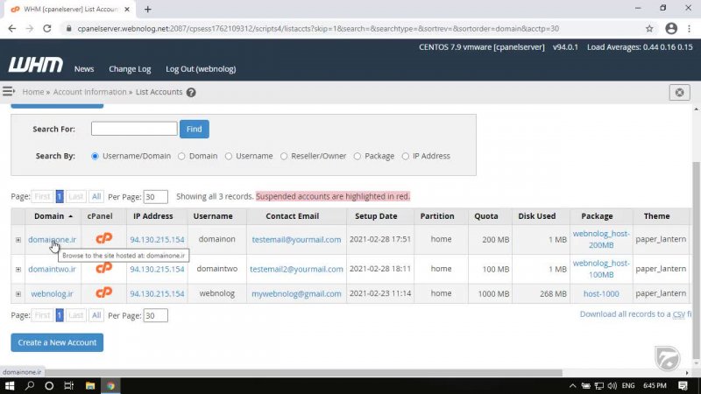Screen dimensions: 701x394
Task: Select the Reseller/Owner radio option
Action: pyautogui.click(x=284, y=156)
